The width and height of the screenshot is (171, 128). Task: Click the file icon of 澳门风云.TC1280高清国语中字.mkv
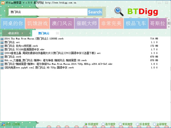point(2,49)
